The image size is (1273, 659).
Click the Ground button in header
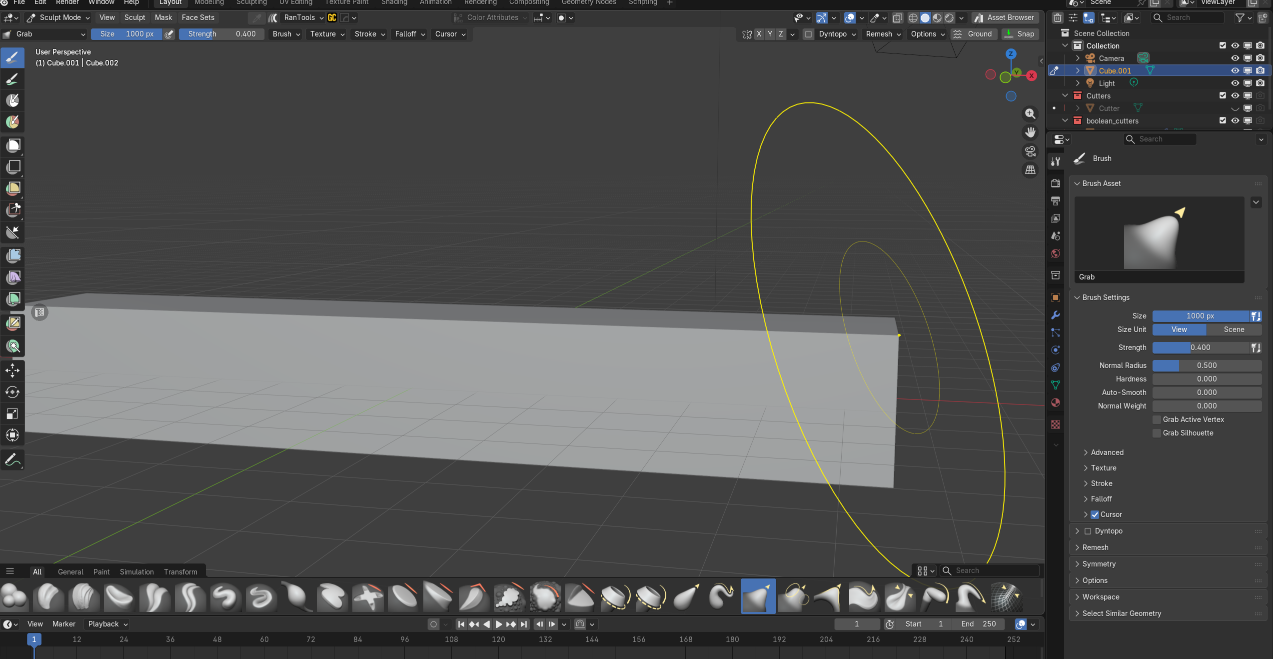click(x=973, y=34)
